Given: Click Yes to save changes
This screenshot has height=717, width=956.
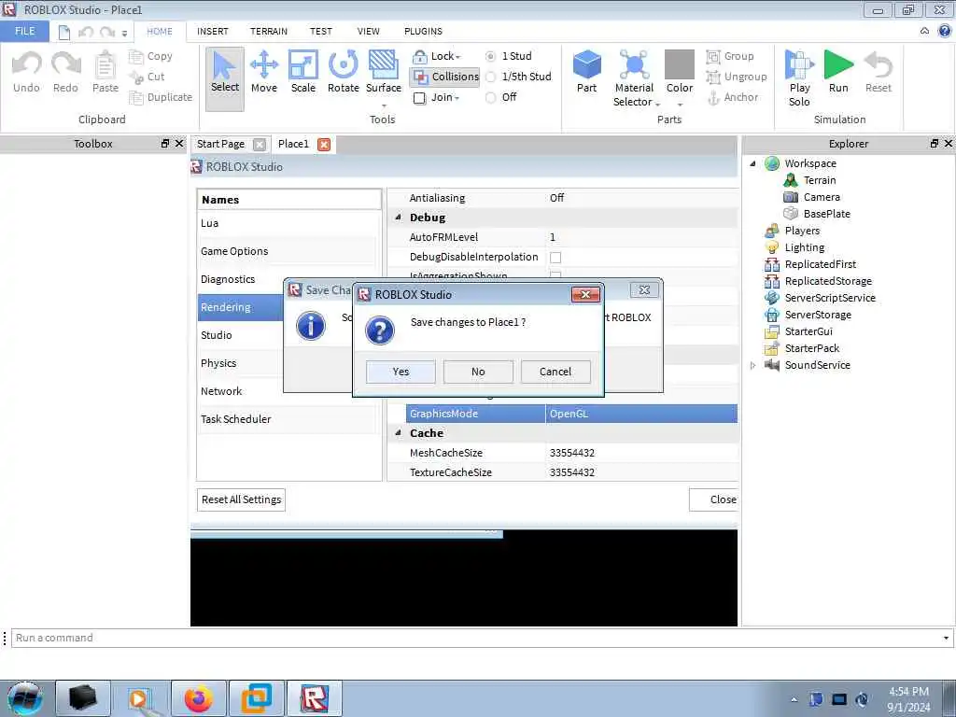Looking at the screenshot, I should point(401,372).
